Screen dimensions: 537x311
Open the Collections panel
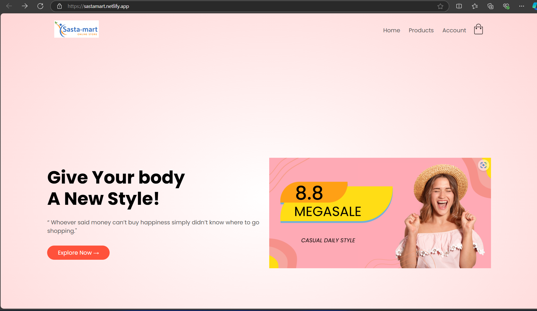[490, 6]
